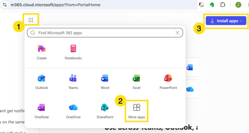The image size is (249, 133).
Task: Open the Notebooks app
Action: pyautogui.click(x=73, y=52)
